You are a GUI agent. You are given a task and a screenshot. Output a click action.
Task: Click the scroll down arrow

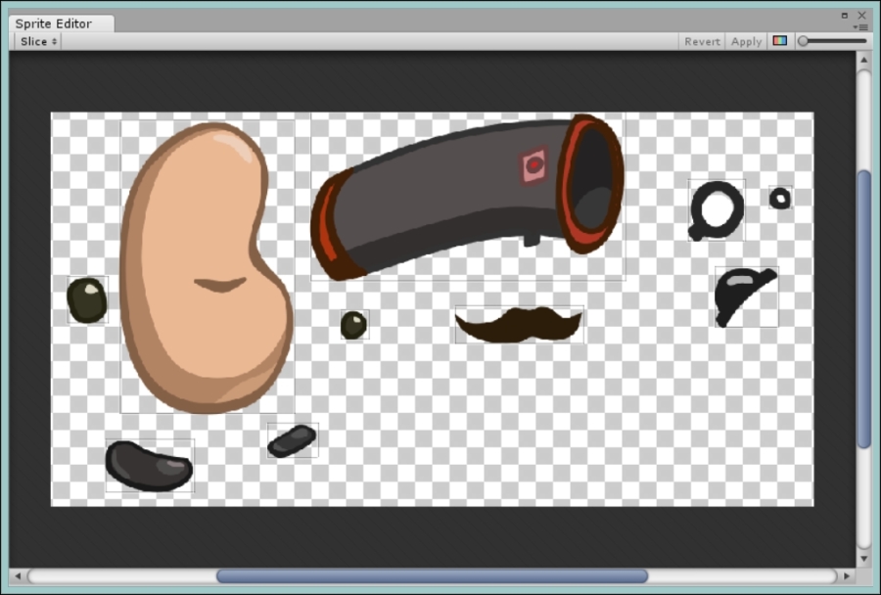coord(864,558)
